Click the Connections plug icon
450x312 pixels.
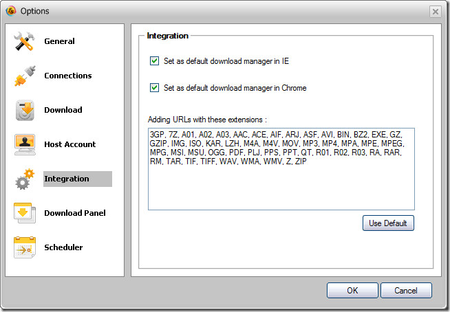point(25,76)
